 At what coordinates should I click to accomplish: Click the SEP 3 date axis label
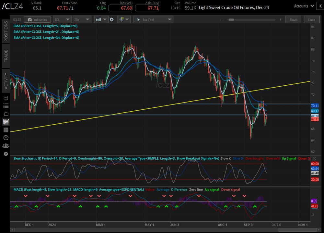(248, 225)
